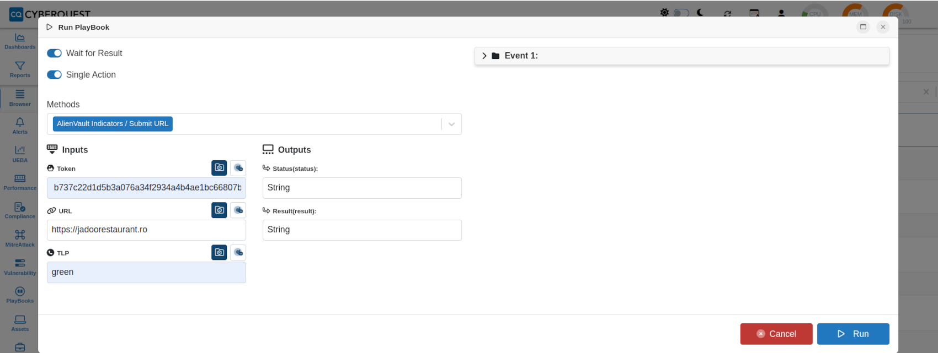Image resolution: width=938 pixels, height=353 pixels.
Task: Click the dark blue folder-gear button beside TLP
Action: [x=219, y=253]
